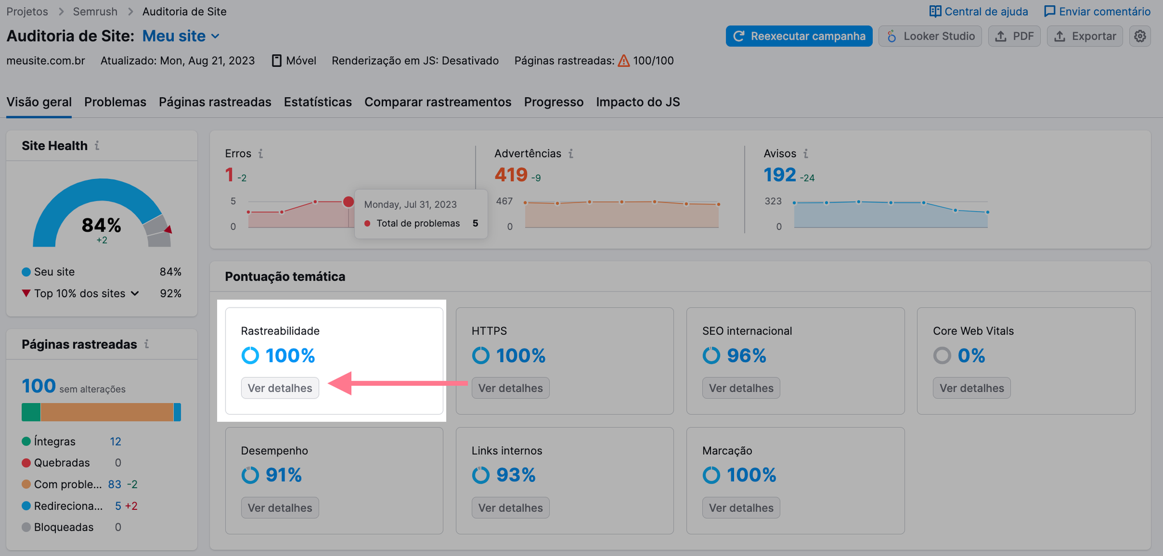This screenshot has width=1163, height=556.
Task: Open the Problemas tab
Action: 115,102
